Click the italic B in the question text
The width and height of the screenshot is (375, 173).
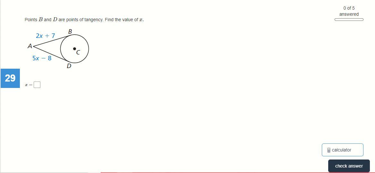click(40, 20)
